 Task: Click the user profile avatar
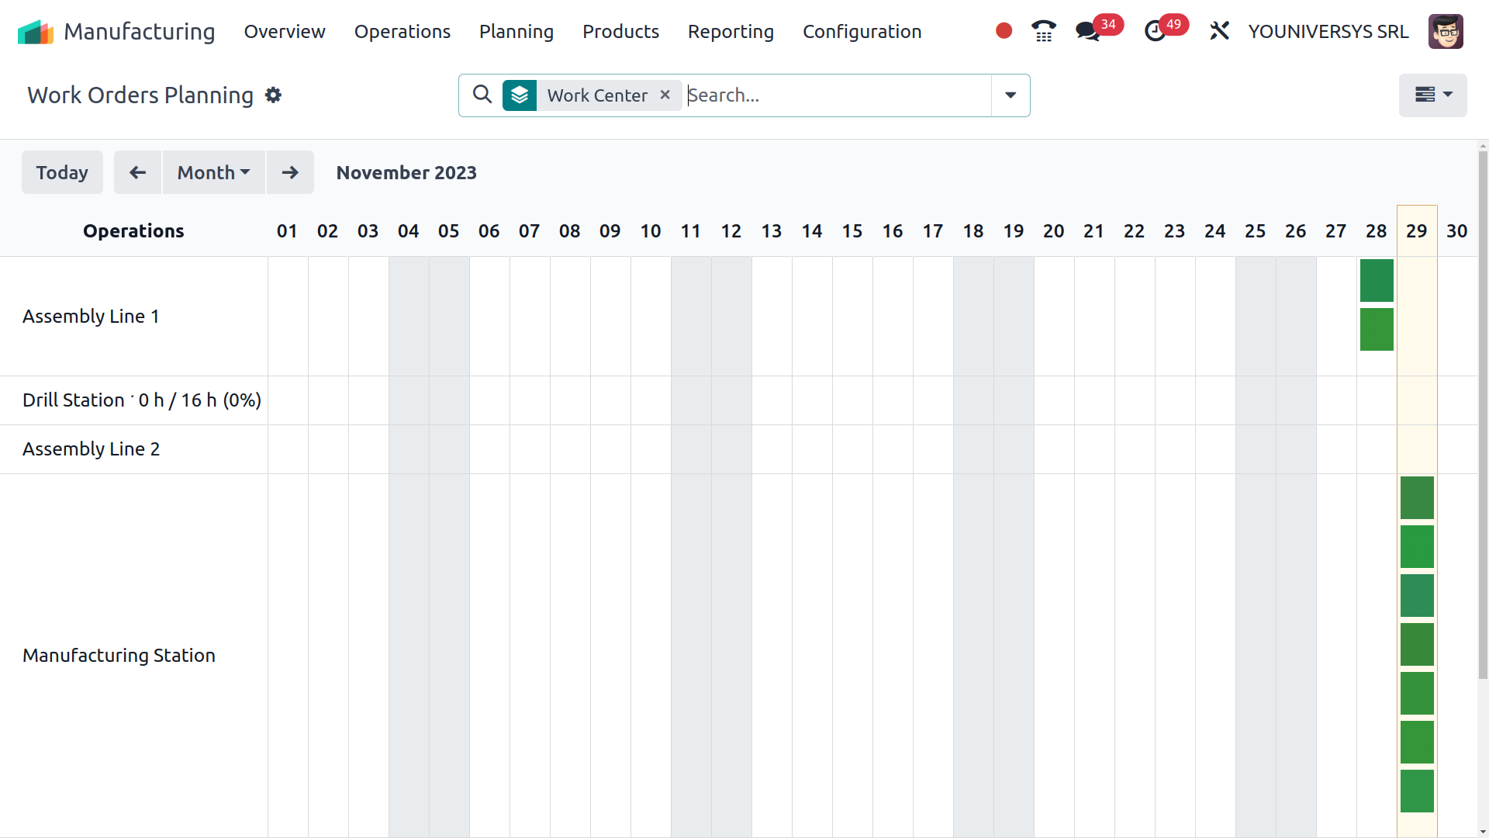[x=1446, y=31]
